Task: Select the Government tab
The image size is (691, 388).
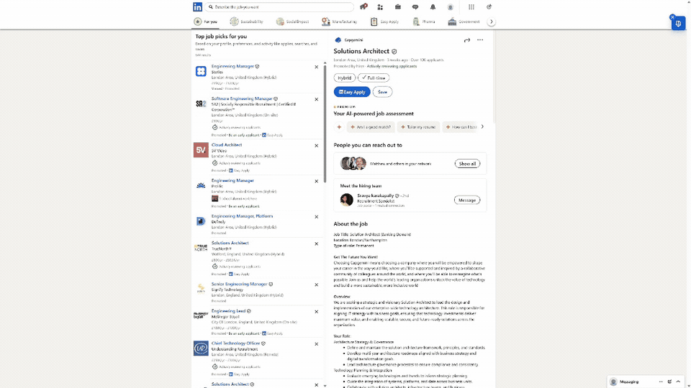Action: [x=464, y=22]
